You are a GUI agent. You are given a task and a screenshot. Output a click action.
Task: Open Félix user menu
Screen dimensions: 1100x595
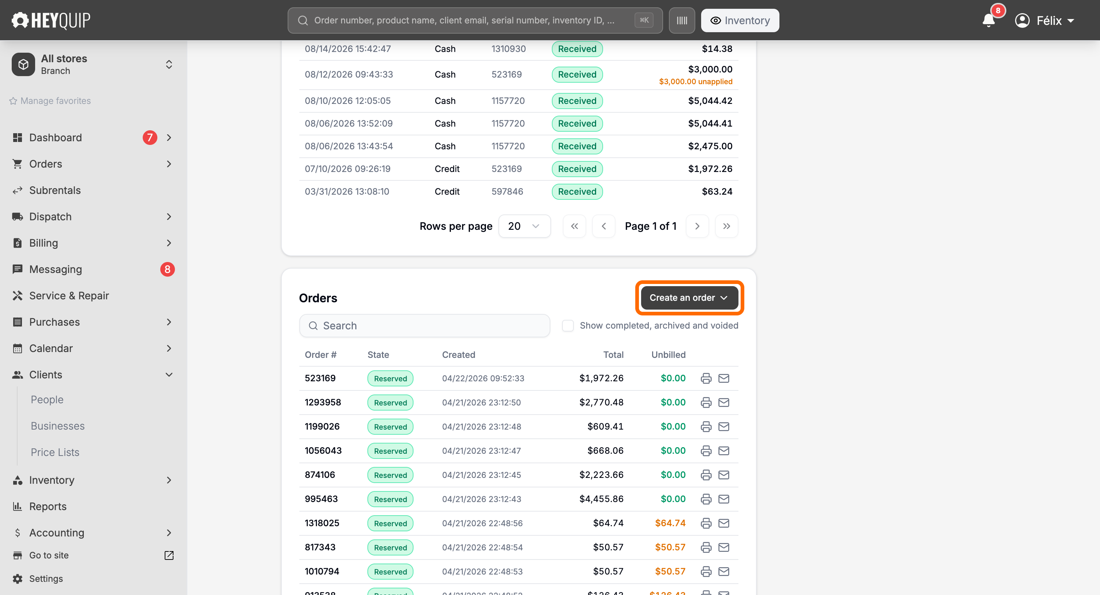(x=1044, y=20)
